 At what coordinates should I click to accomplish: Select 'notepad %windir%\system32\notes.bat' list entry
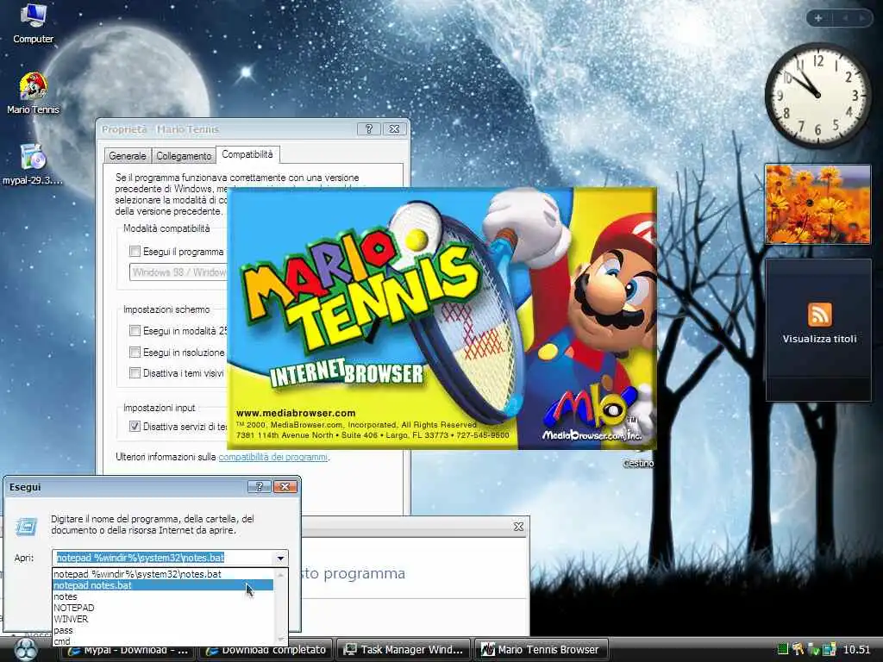pos(163,574)
